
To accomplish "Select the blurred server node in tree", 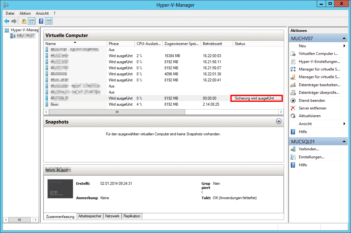I will (x=23, y=35).
